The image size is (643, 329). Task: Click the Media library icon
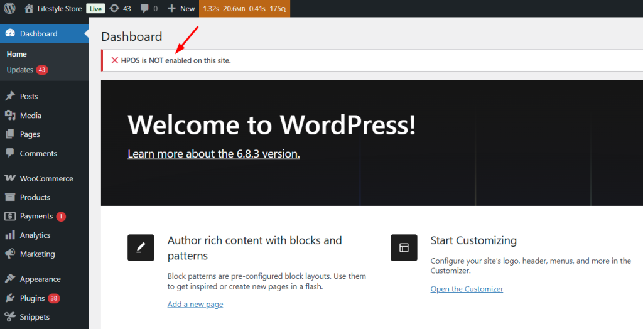pyautogui.click(x=10, y=116)
